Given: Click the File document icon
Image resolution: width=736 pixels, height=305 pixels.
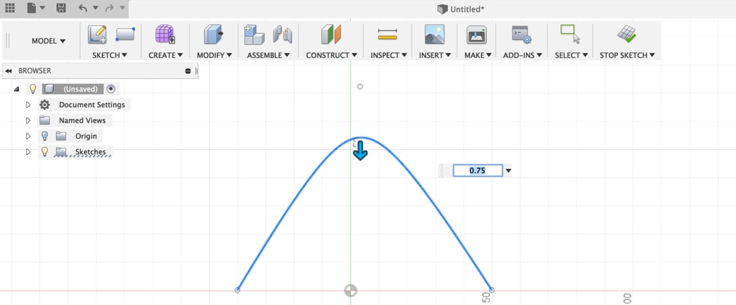Looking at the screenshot, I should [x=32, y=8].
